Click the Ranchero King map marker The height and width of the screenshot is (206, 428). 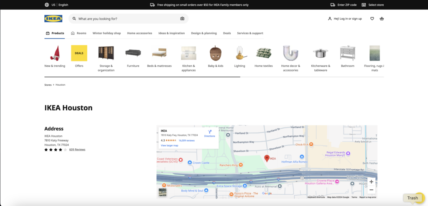click(x=240, y=165)
